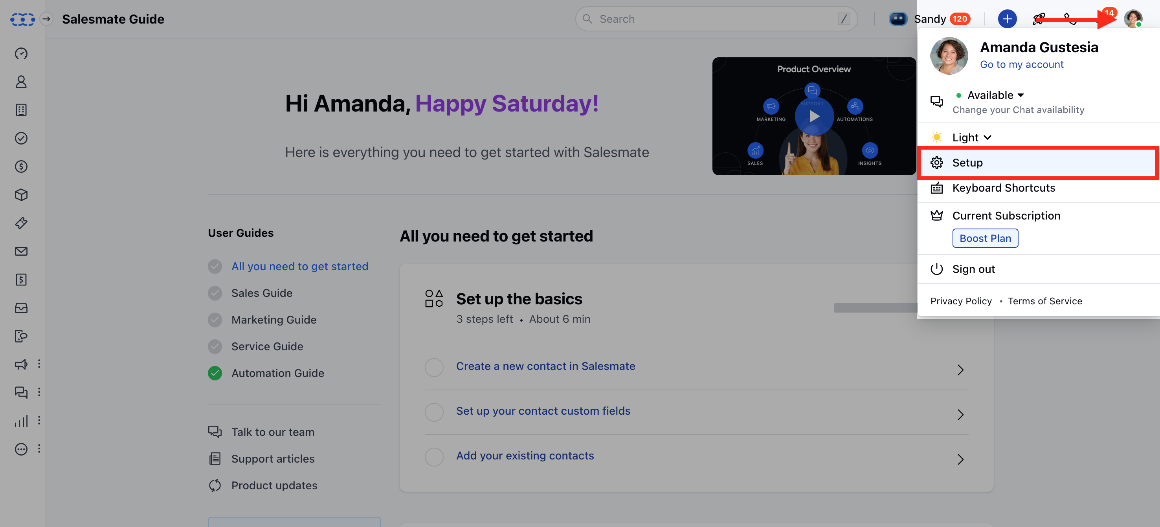Select Sales Guide in User Guides
Screen dimensions: 1160x527
coord(262,293)
